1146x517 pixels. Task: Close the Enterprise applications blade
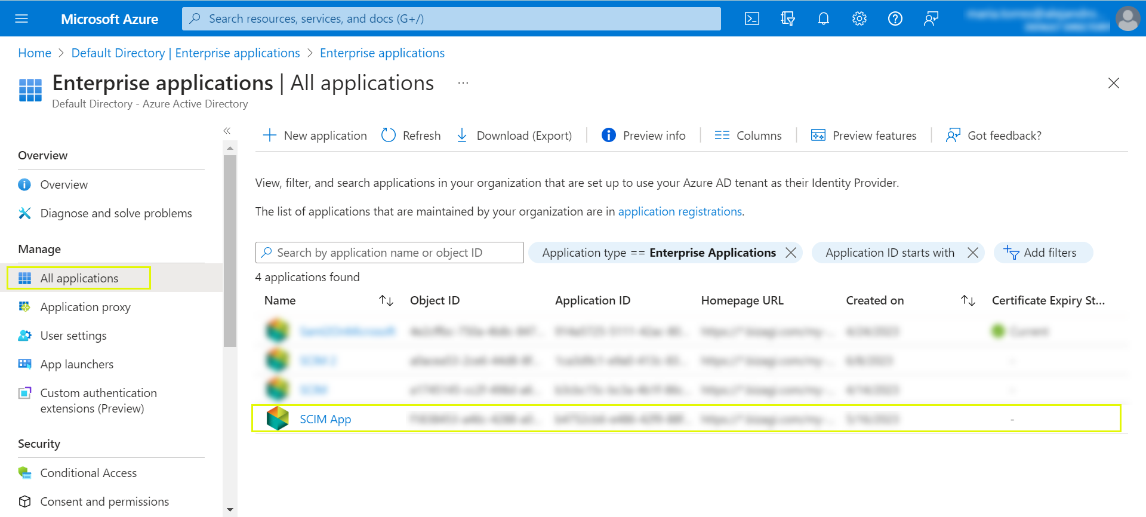pos(1114,83)
